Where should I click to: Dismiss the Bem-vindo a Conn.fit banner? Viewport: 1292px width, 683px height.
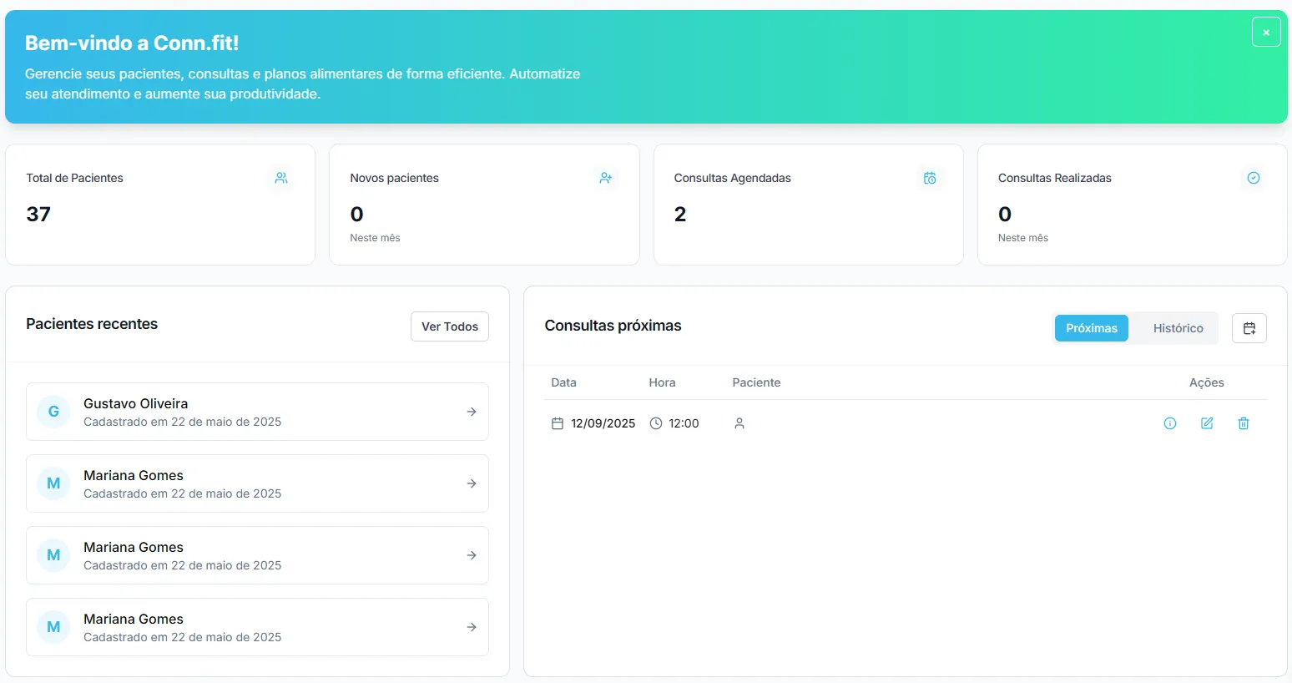tap(1265, 31)
